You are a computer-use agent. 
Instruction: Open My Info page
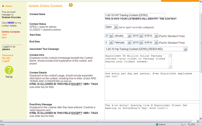click(6, 58)
